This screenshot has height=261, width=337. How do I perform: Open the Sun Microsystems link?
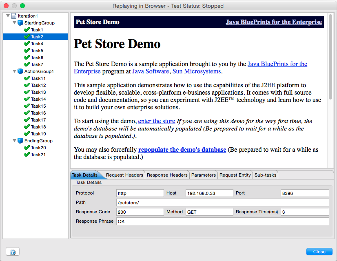pyautogui.click(x=197, y=71)
